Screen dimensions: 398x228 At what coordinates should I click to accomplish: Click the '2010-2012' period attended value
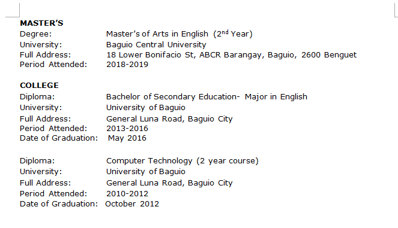pos(127,194)
